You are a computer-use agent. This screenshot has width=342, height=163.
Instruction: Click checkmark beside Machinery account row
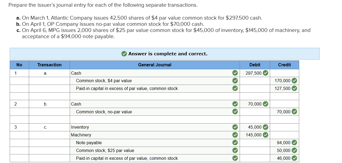coord(235,135)
